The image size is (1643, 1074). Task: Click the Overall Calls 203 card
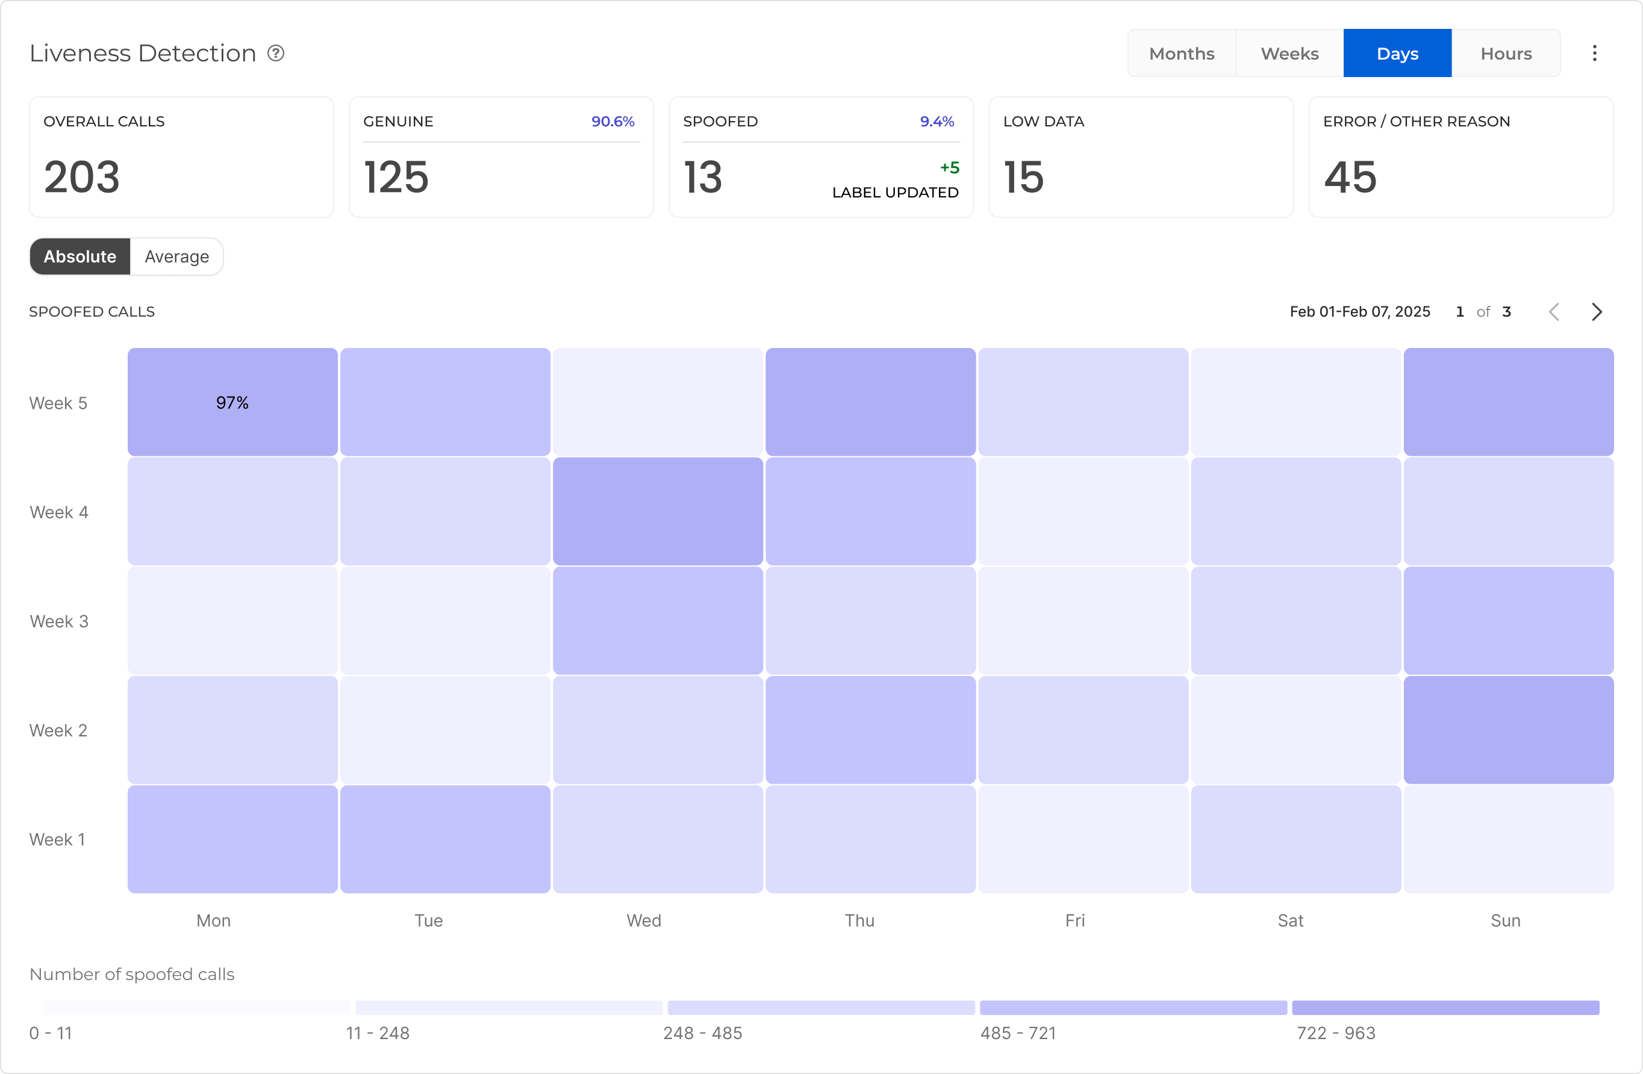click(181, 157)
